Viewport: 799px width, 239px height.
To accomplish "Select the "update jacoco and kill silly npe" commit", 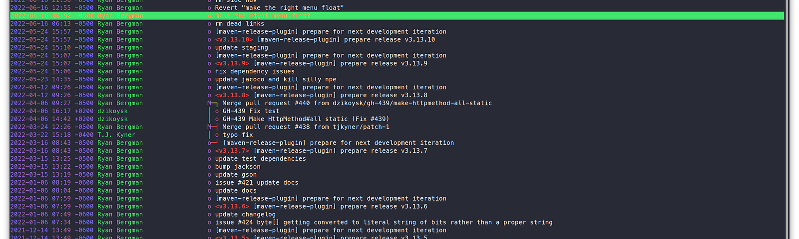I will click(x=276, y=79).
